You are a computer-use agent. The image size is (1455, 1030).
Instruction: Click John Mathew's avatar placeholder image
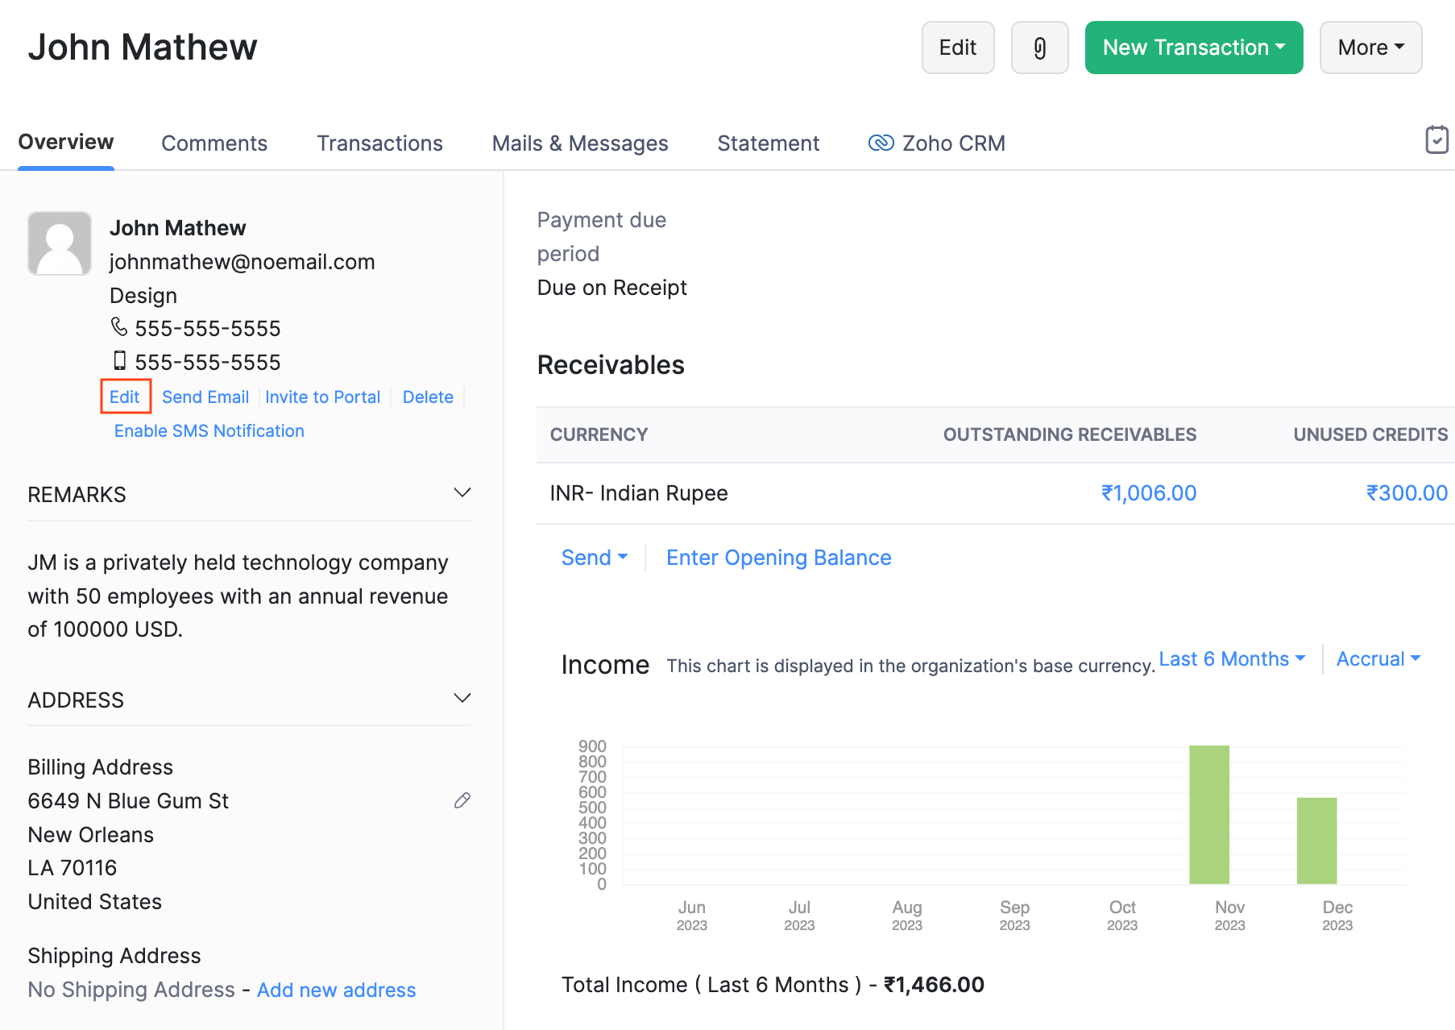point(59,243)
